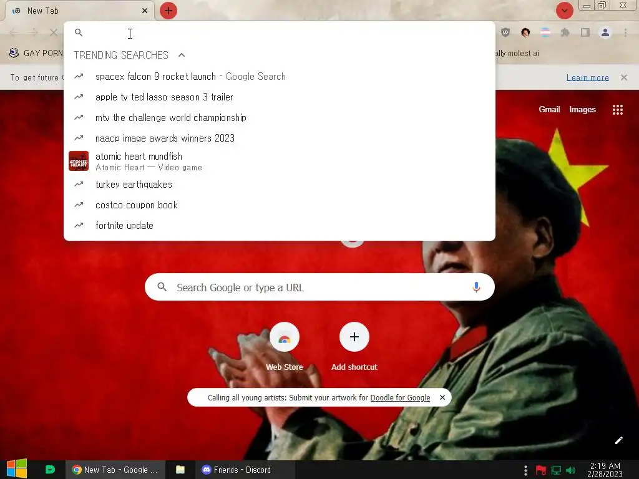Open the volume speaker tray icon

click(x=570, y=470)
